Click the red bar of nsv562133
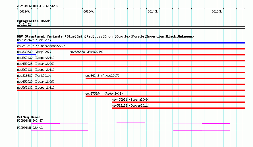This screenshot has height=147, width=253. click(179, 108)
